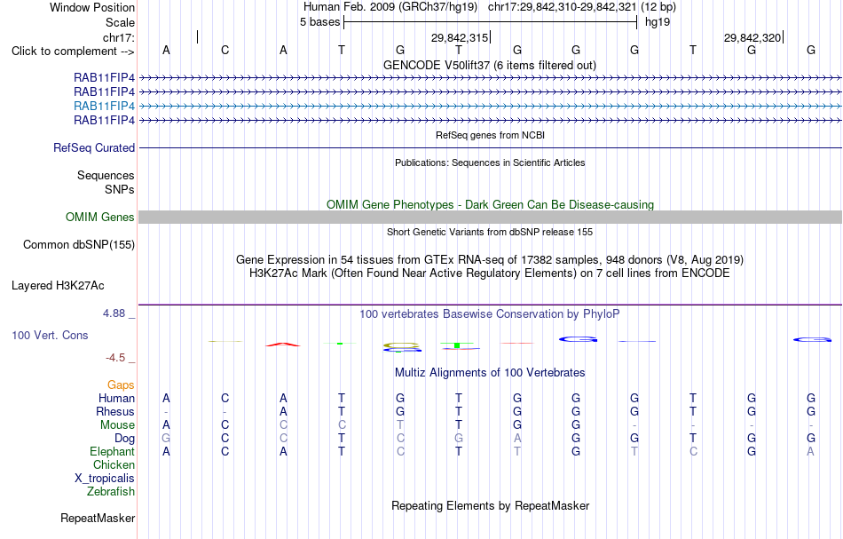Select the Rhesus species label
Viewport: 843px width, 539px height.
click(115, 411)
